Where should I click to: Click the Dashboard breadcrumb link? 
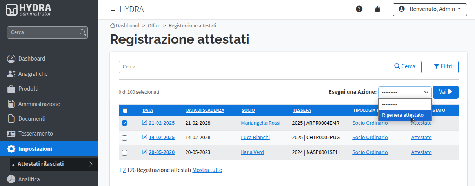[x=127, y=25]
